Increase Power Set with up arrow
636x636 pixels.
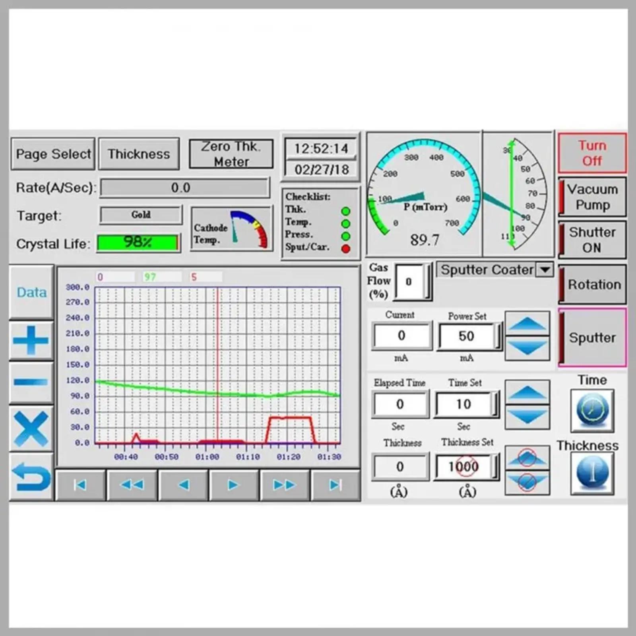[527, 324]
